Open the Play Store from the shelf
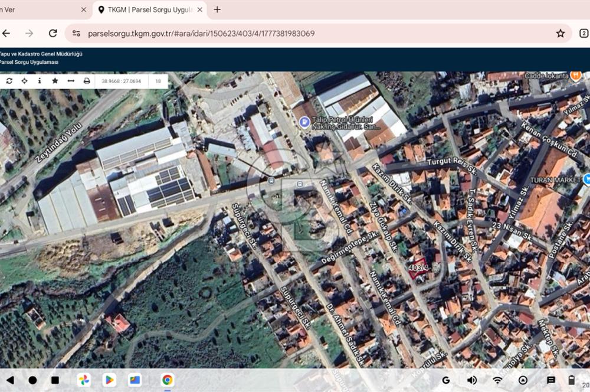The width and height of the screenshot is (590, 392). coord(109,380)
